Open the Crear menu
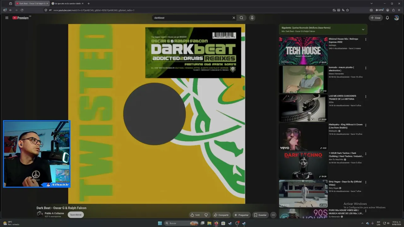 tap(375, 18)
